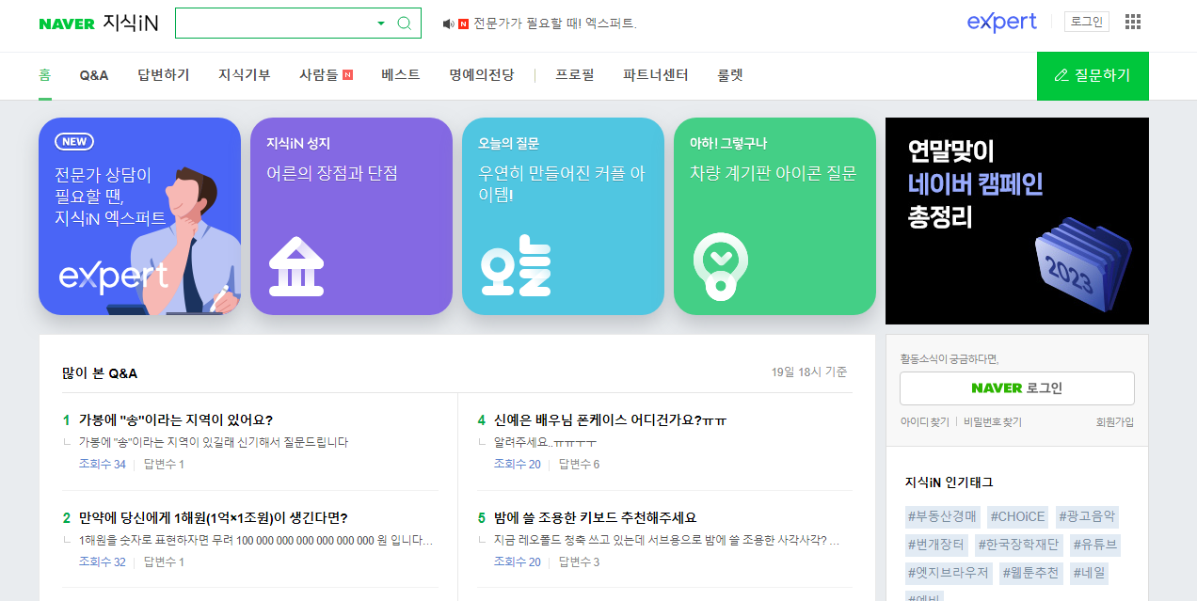Click the search magnifier icon
Viewport: 1197px width, 601px height.
[405, 24]
